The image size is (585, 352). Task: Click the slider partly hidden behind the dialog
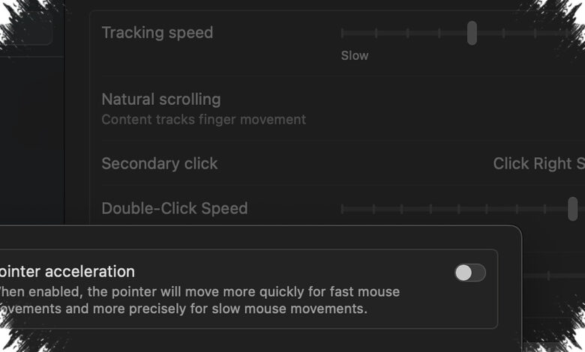(553, 276)
